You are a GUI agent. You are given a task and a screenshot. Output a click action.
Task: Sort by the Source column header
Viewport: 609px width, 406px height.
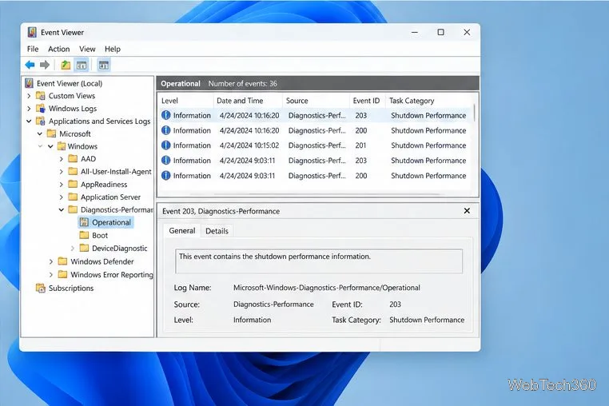pos(316,101)
